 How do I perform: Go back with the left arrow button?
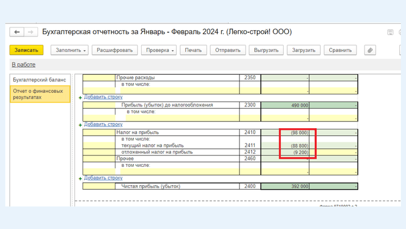coord(17,32)
